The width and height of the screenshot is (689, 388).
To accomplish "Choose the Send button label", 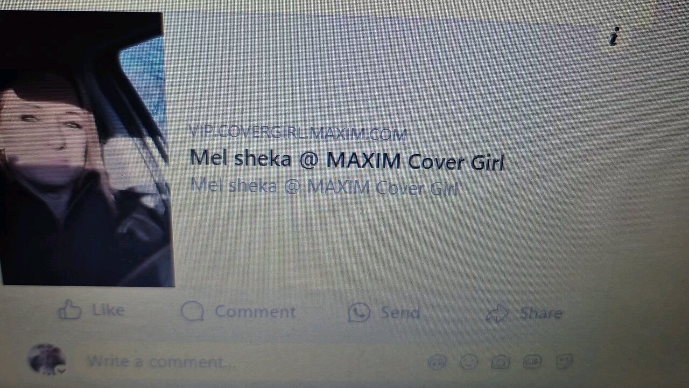I will pos(400,313).
